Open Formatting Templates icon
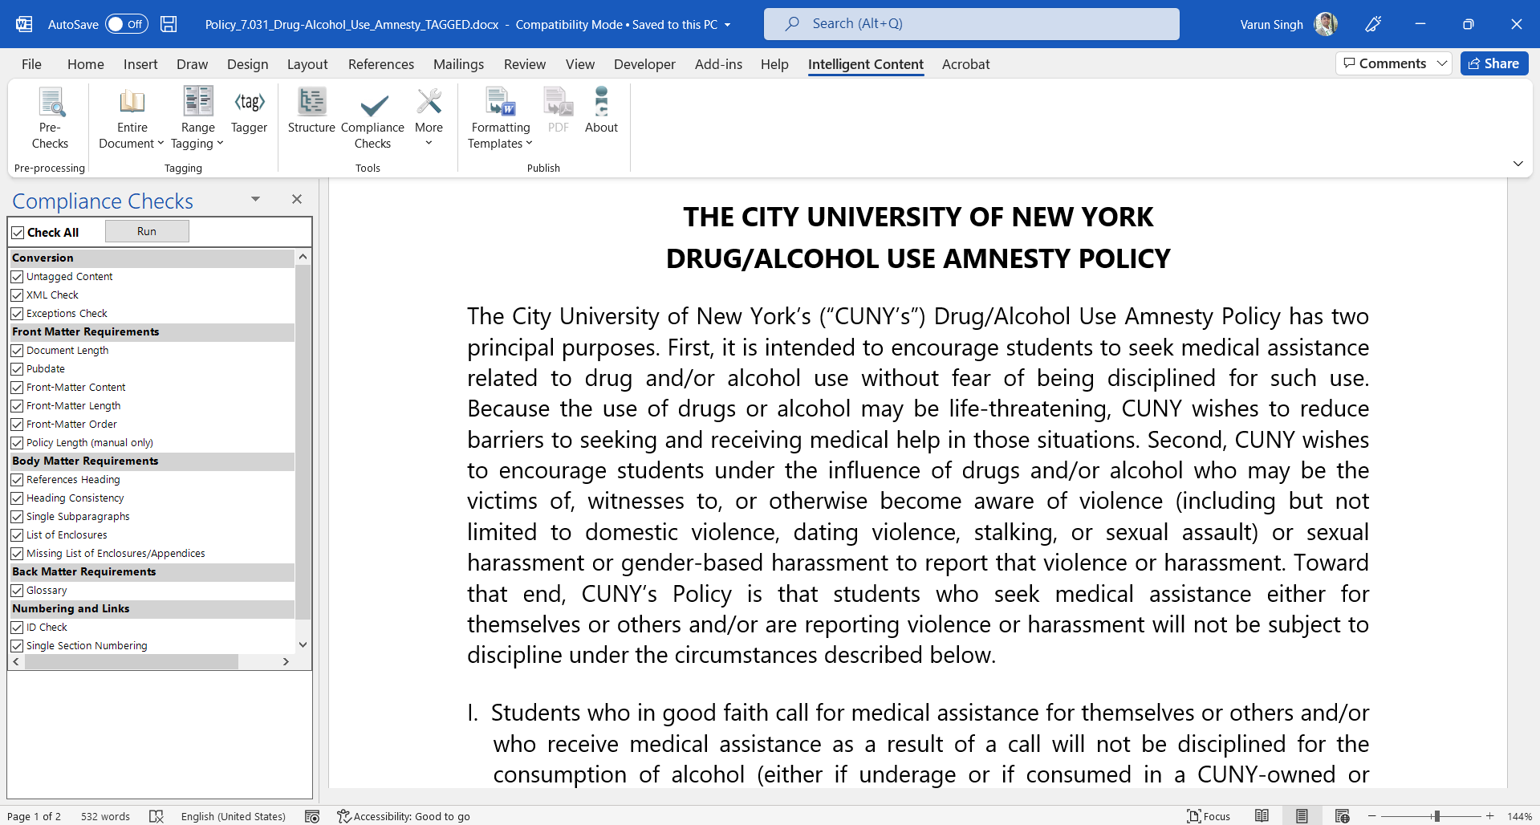The width and height of the screenshot is (1540, 825). 501,102
